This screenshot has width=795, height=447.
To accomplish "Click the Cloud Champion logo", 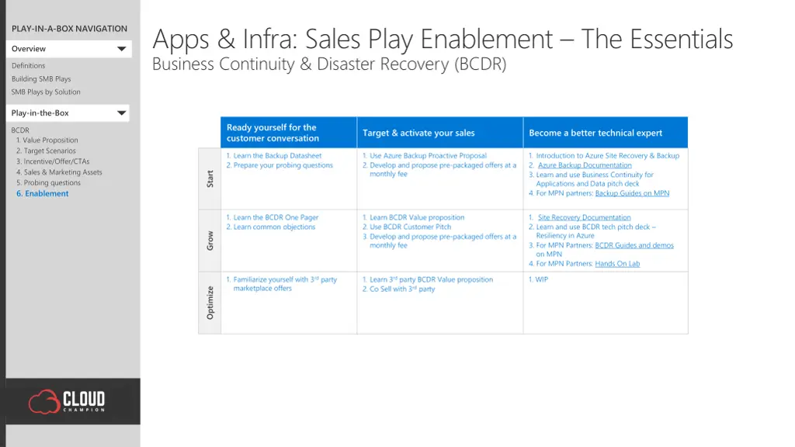I will [68, 401].
